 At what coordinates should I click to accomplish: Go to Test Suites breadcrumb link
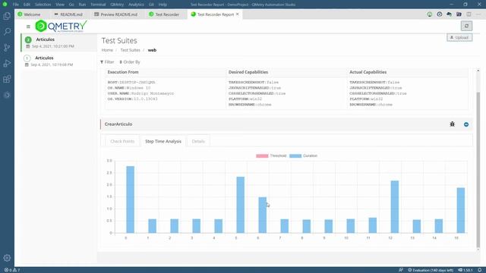[x=130, y=50]
